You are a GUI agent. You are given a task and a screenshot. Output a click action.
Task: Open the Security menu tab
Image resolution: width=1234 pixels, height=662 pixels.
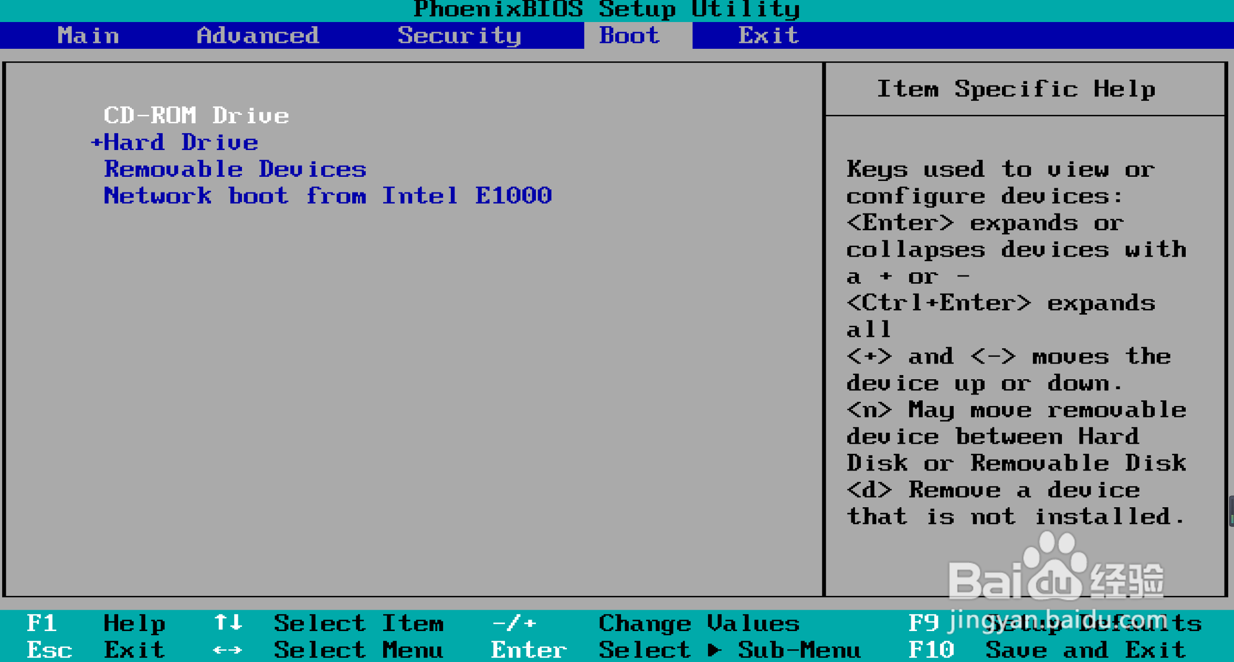(x=459, y=36)
